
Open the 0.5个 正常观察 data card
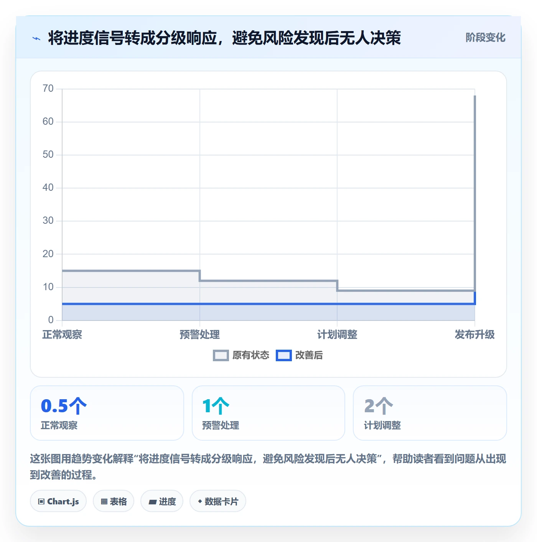click(x=107, y=413)
